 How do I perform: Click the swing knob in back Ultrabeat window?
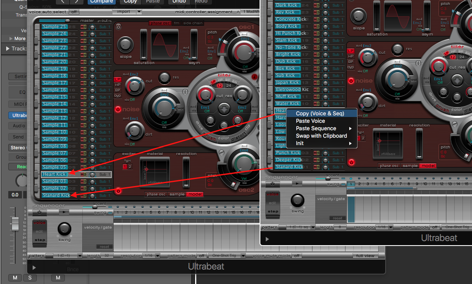point(64,229)
